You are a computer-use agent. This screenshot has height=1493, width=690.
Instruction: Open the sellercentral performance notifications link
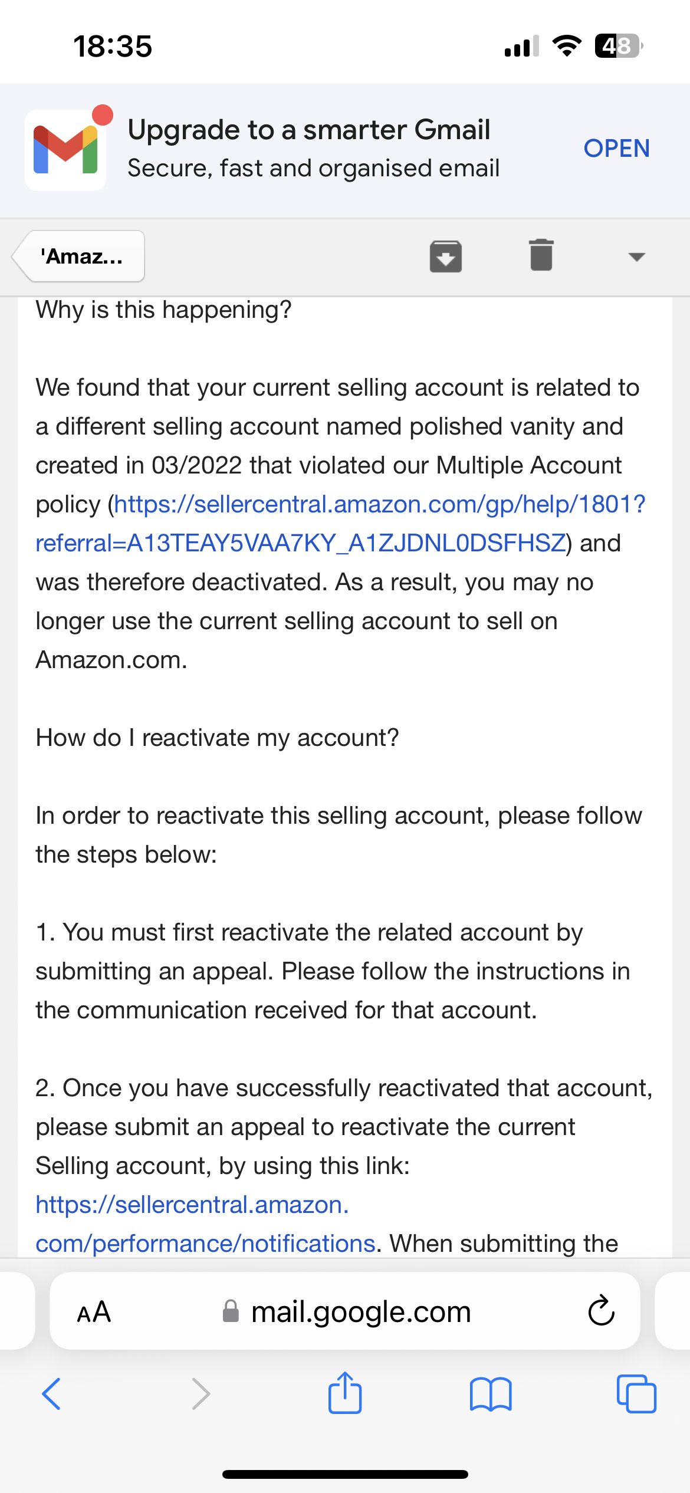click(x=205, y=1224)
